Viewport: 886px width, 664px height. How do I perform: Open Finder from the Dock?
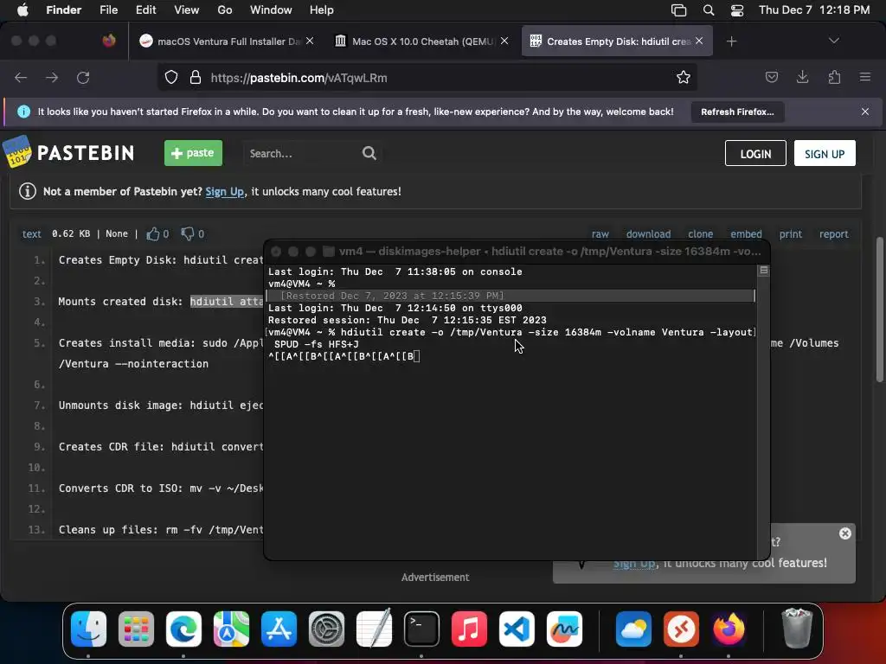click(89, 629)
